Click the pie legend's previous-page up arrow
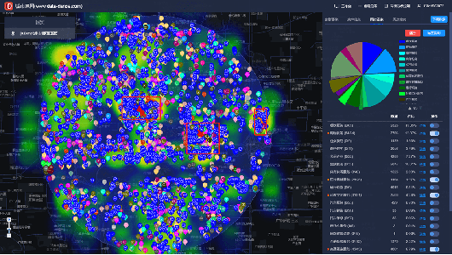 (x=410, y=108)
